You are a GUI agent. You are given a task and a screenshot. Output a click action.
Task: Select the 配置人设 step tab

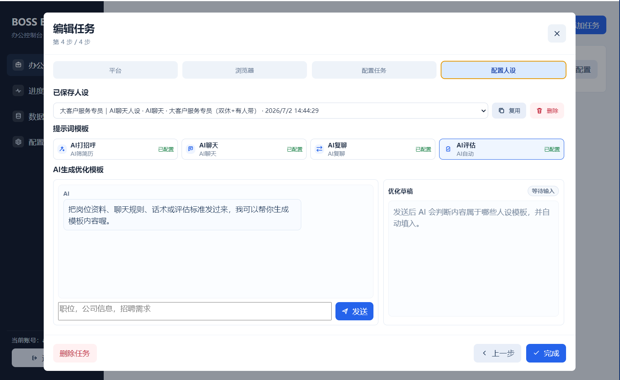[x=503, y=70]
